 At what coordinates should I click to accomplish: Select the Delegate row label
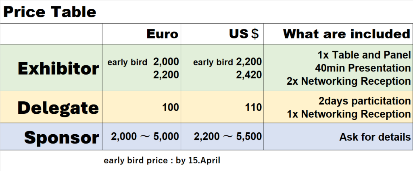click(x=58, y=108)
